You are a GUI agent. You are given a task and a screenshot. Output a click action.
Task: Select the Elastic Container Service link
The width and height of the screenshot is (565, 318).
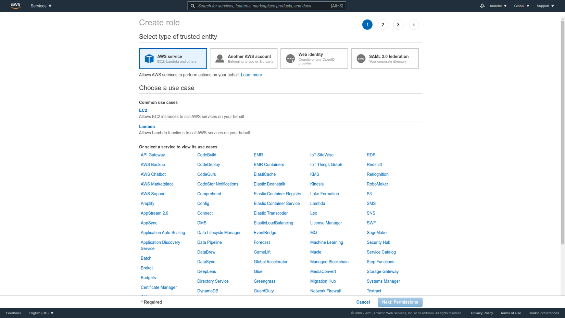pyautogui.click(x=277, y=204)
